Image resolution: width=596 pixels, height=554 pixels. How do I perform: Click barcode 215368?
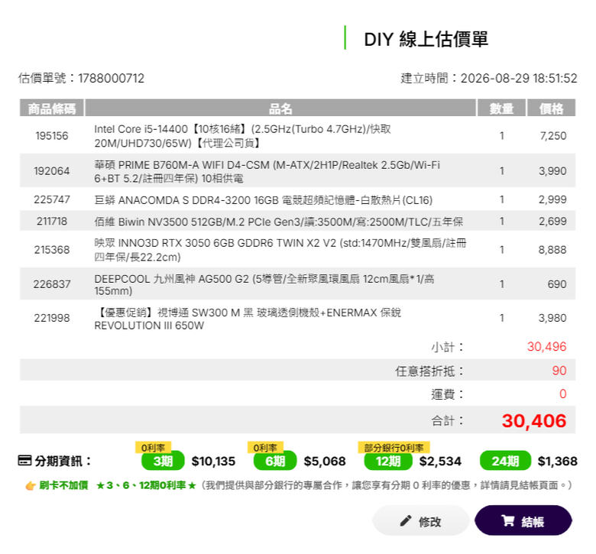(52, 250)
